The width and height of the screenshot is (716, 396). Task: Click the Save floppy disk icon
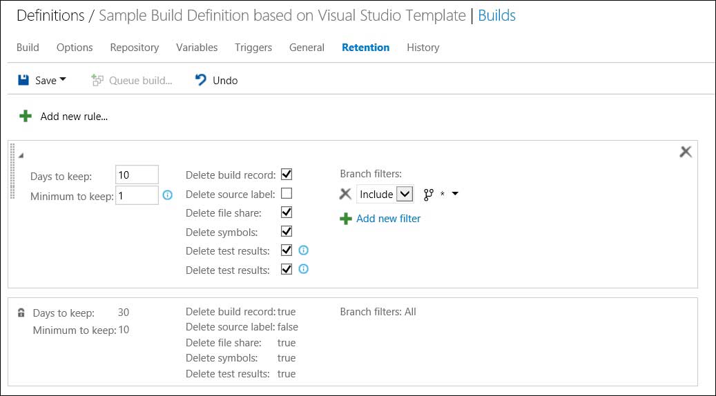click(23, 80)
